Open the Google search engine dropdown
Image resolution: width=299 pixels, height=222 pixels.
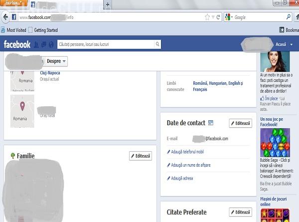coord(229,17)
